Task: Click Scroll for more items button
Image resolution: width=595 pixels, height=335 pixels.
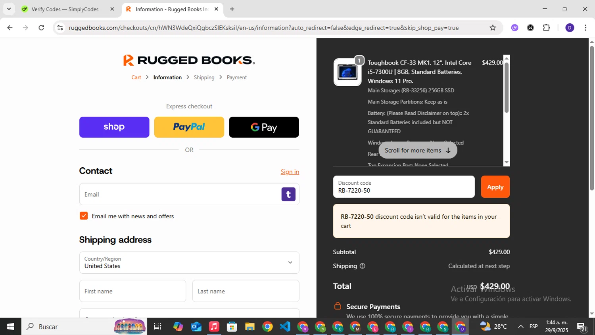Action: point(418,150)
